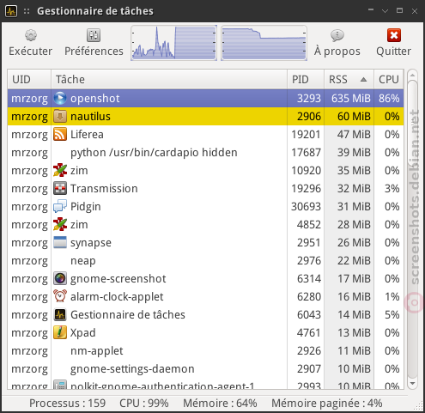
Task: Select the alarm-clock-applet process name
Action: tap(117, 297)
